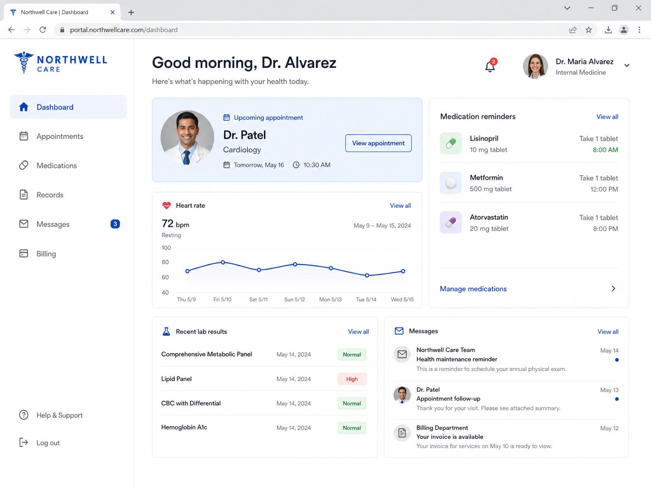Click the Messages unread count badge 3
651x488 pixels.
coord(115,224)
